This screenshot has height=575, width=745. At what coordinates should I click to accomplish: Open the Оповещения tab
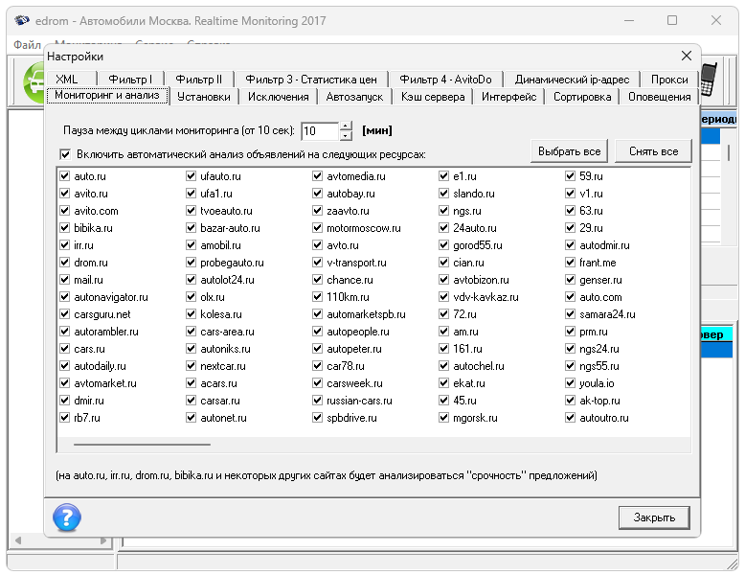(659, 97)
